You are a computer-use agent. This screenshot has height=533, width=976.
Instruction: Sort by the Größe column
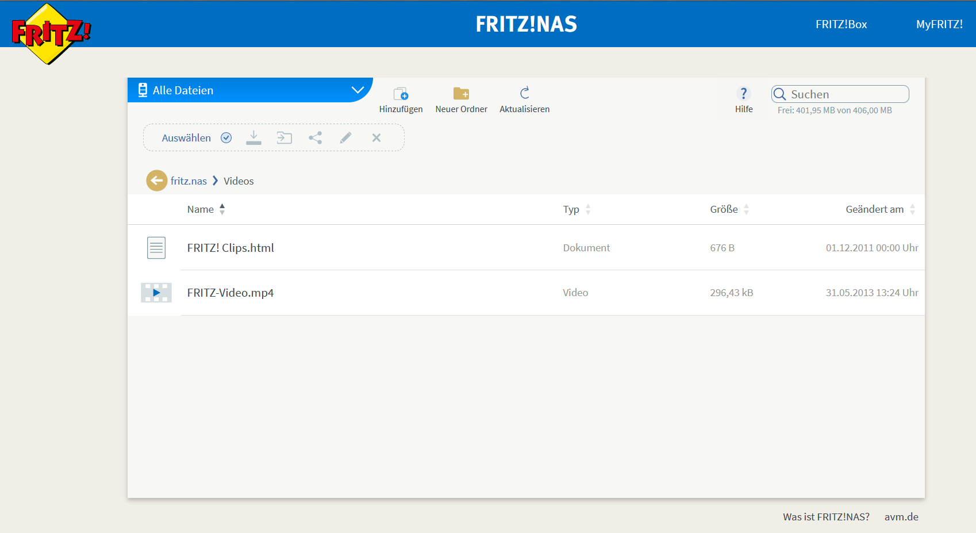pyautogui.click(x=729, y=209)
